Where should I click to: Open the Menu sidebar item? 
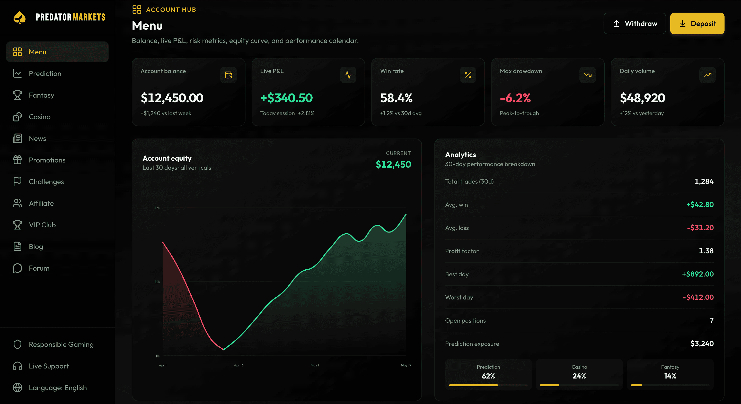(57, 52)
